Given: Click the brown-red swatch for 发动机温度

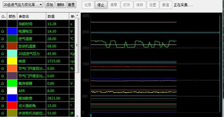Looking at the screenshot, I should (12, 46).
